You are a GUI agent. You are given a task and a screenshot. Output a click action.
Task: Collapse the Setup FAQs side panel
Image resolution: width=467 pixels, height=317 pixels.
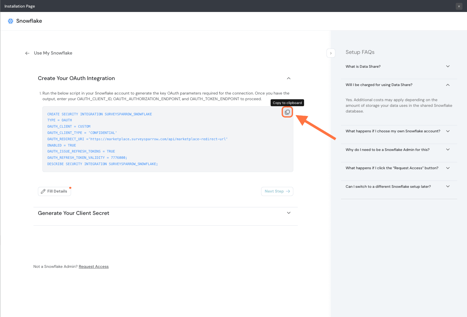(331, 53)
